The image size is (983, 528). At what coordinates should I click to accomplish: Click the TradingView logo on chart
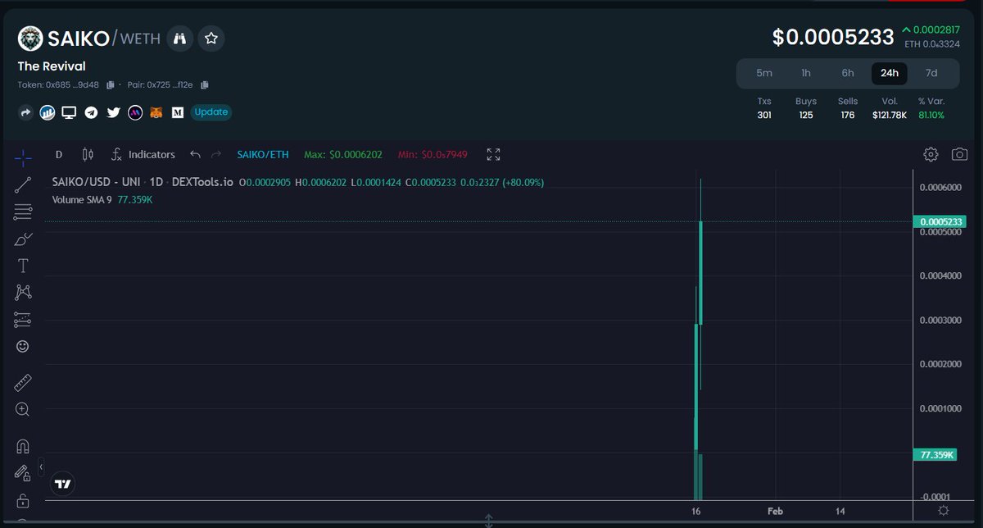click(x=63, y=484)
